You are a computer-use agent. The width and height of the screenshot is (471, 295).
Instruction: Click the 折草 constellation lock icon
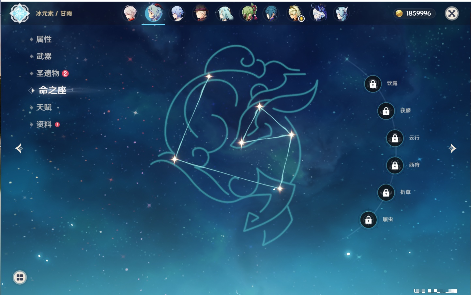(x=386, y=193)
